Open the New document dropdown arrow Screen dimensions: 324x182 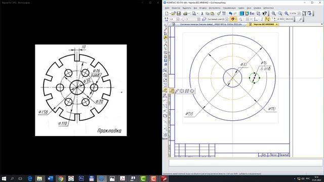tap(170, 14)
